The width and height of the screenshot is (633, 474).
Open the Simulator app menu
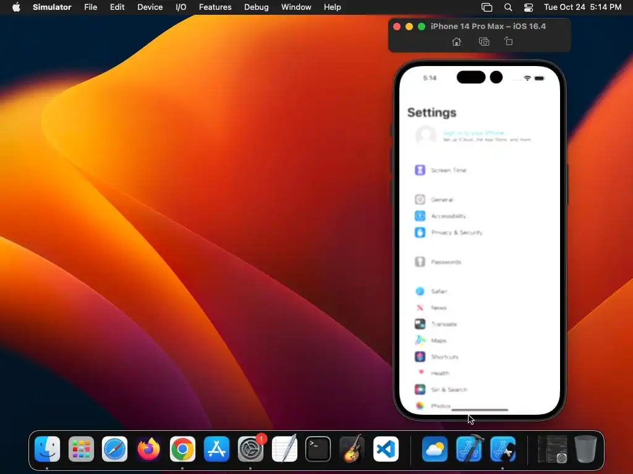click(52, 7)
